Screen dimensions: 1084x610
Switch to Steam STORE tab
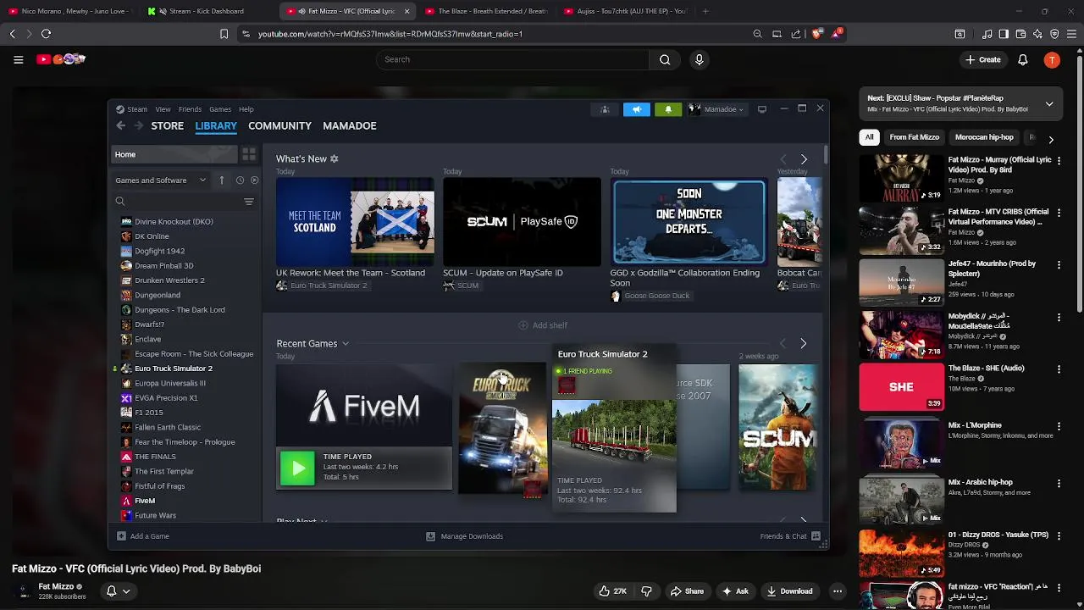click(167, 125)
